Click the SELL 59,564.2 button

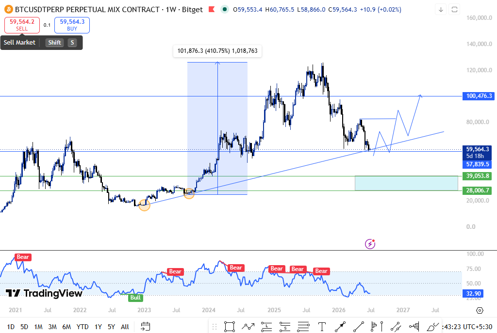[x=22, y=25]
